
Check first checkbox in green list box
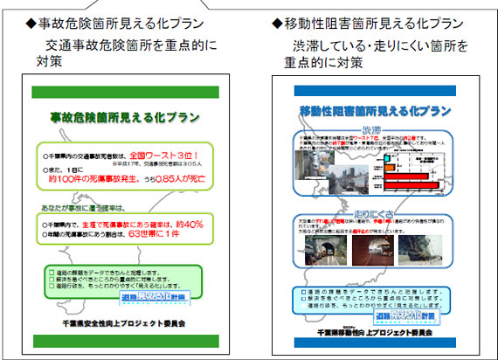[x=52, y=273]
